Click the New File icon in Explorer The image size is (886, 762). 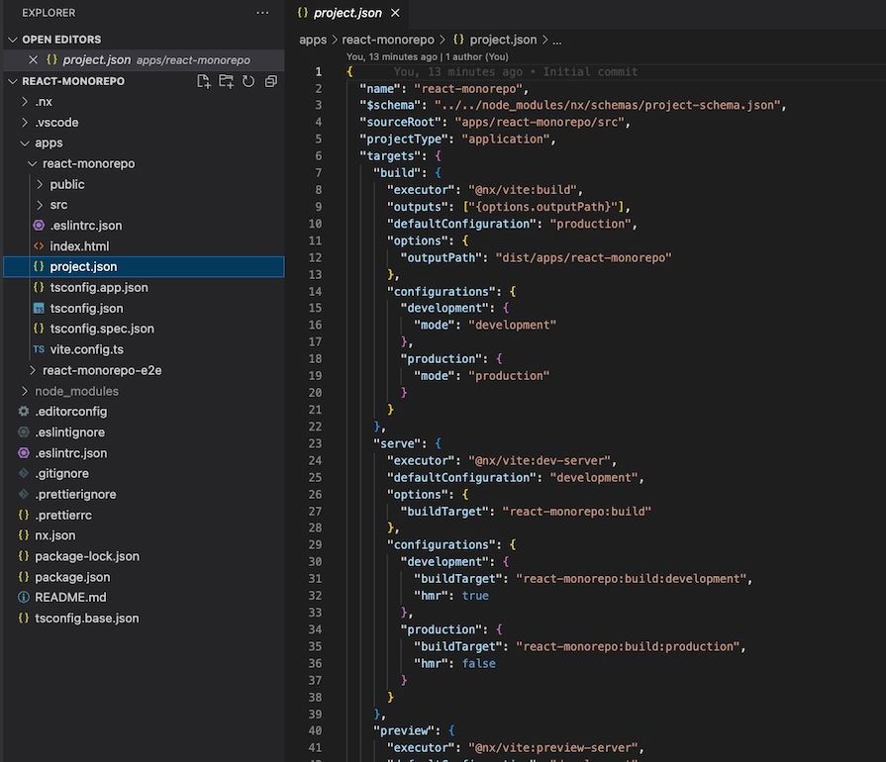[x=204, y=81]
